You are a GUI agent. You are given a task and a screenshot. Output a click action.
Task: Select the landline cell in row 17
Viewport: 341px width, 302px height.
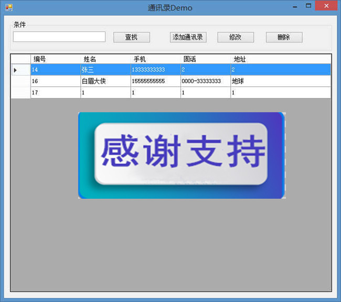[206, 93]
